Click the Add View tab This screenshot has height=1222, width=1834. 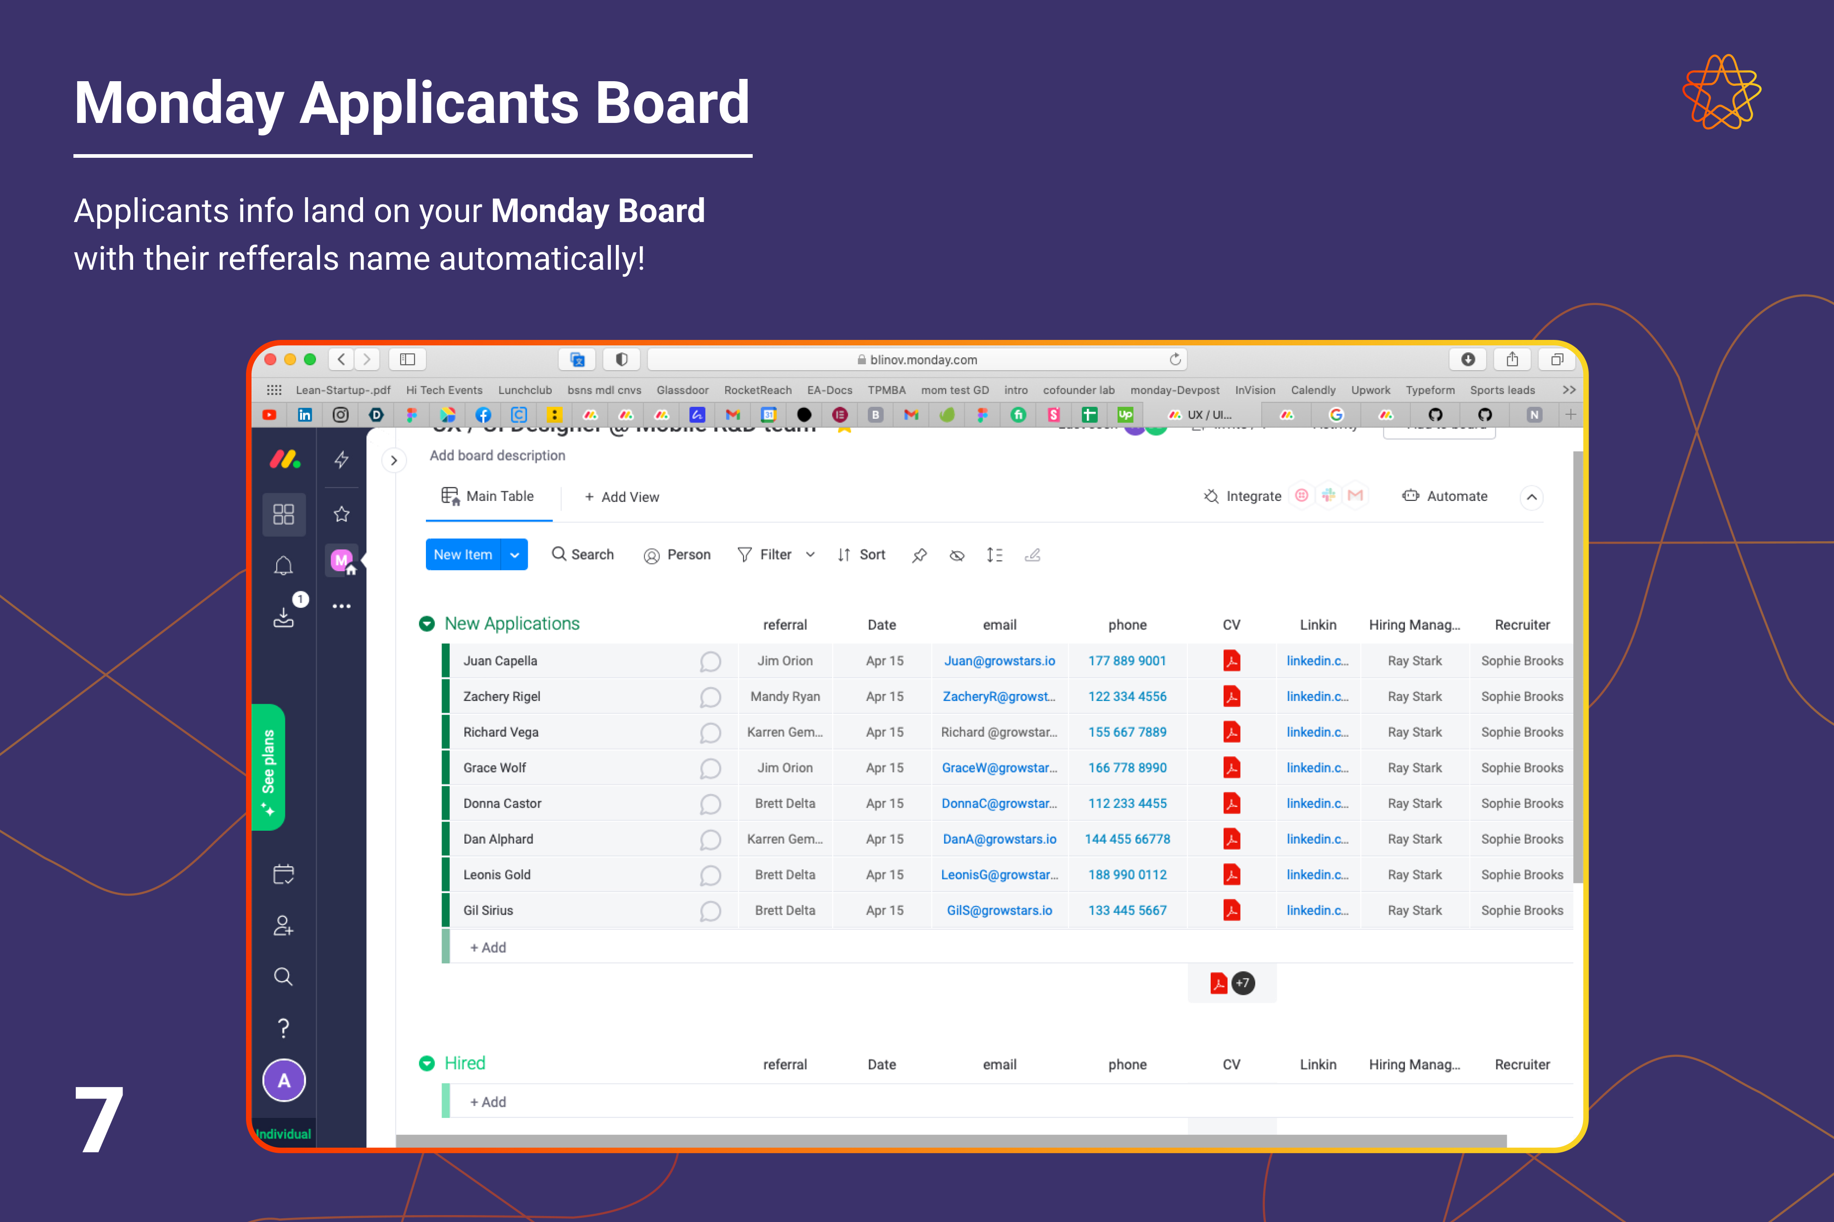(x=621, y=497)
